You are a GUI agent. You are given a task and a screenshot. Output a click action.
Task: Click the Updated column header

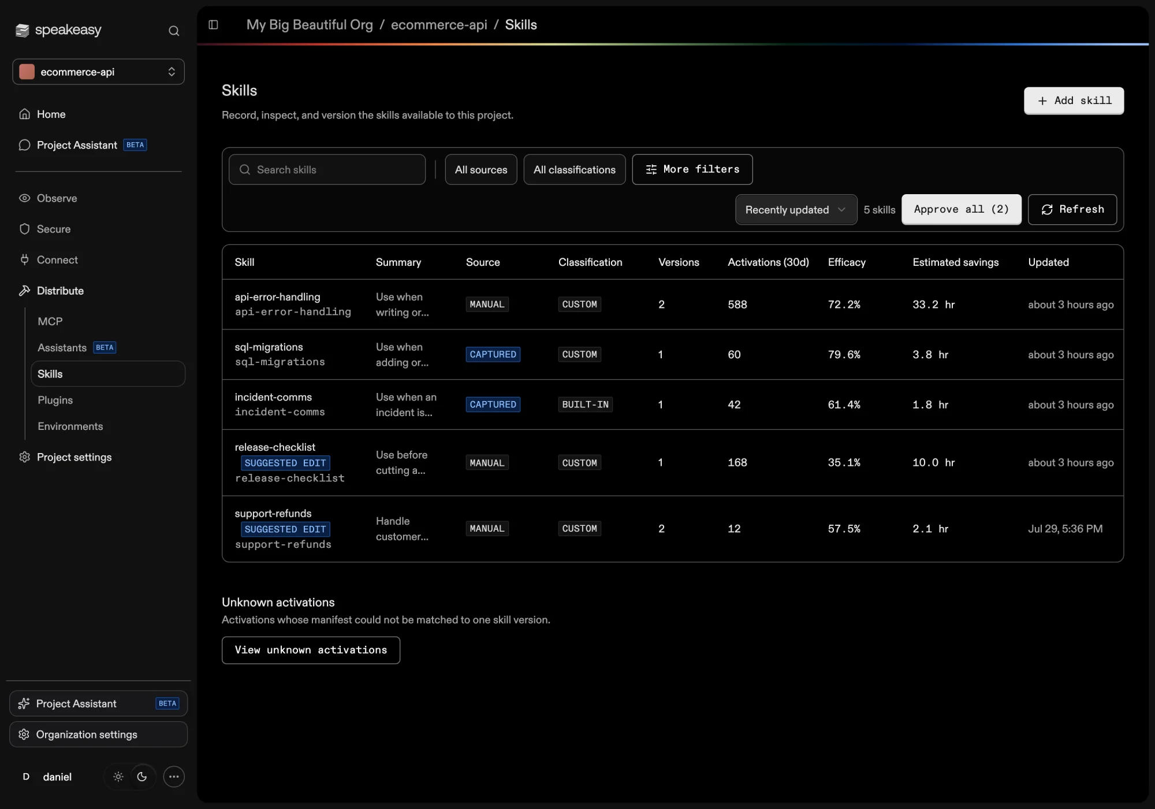(x=1049, y=262)
